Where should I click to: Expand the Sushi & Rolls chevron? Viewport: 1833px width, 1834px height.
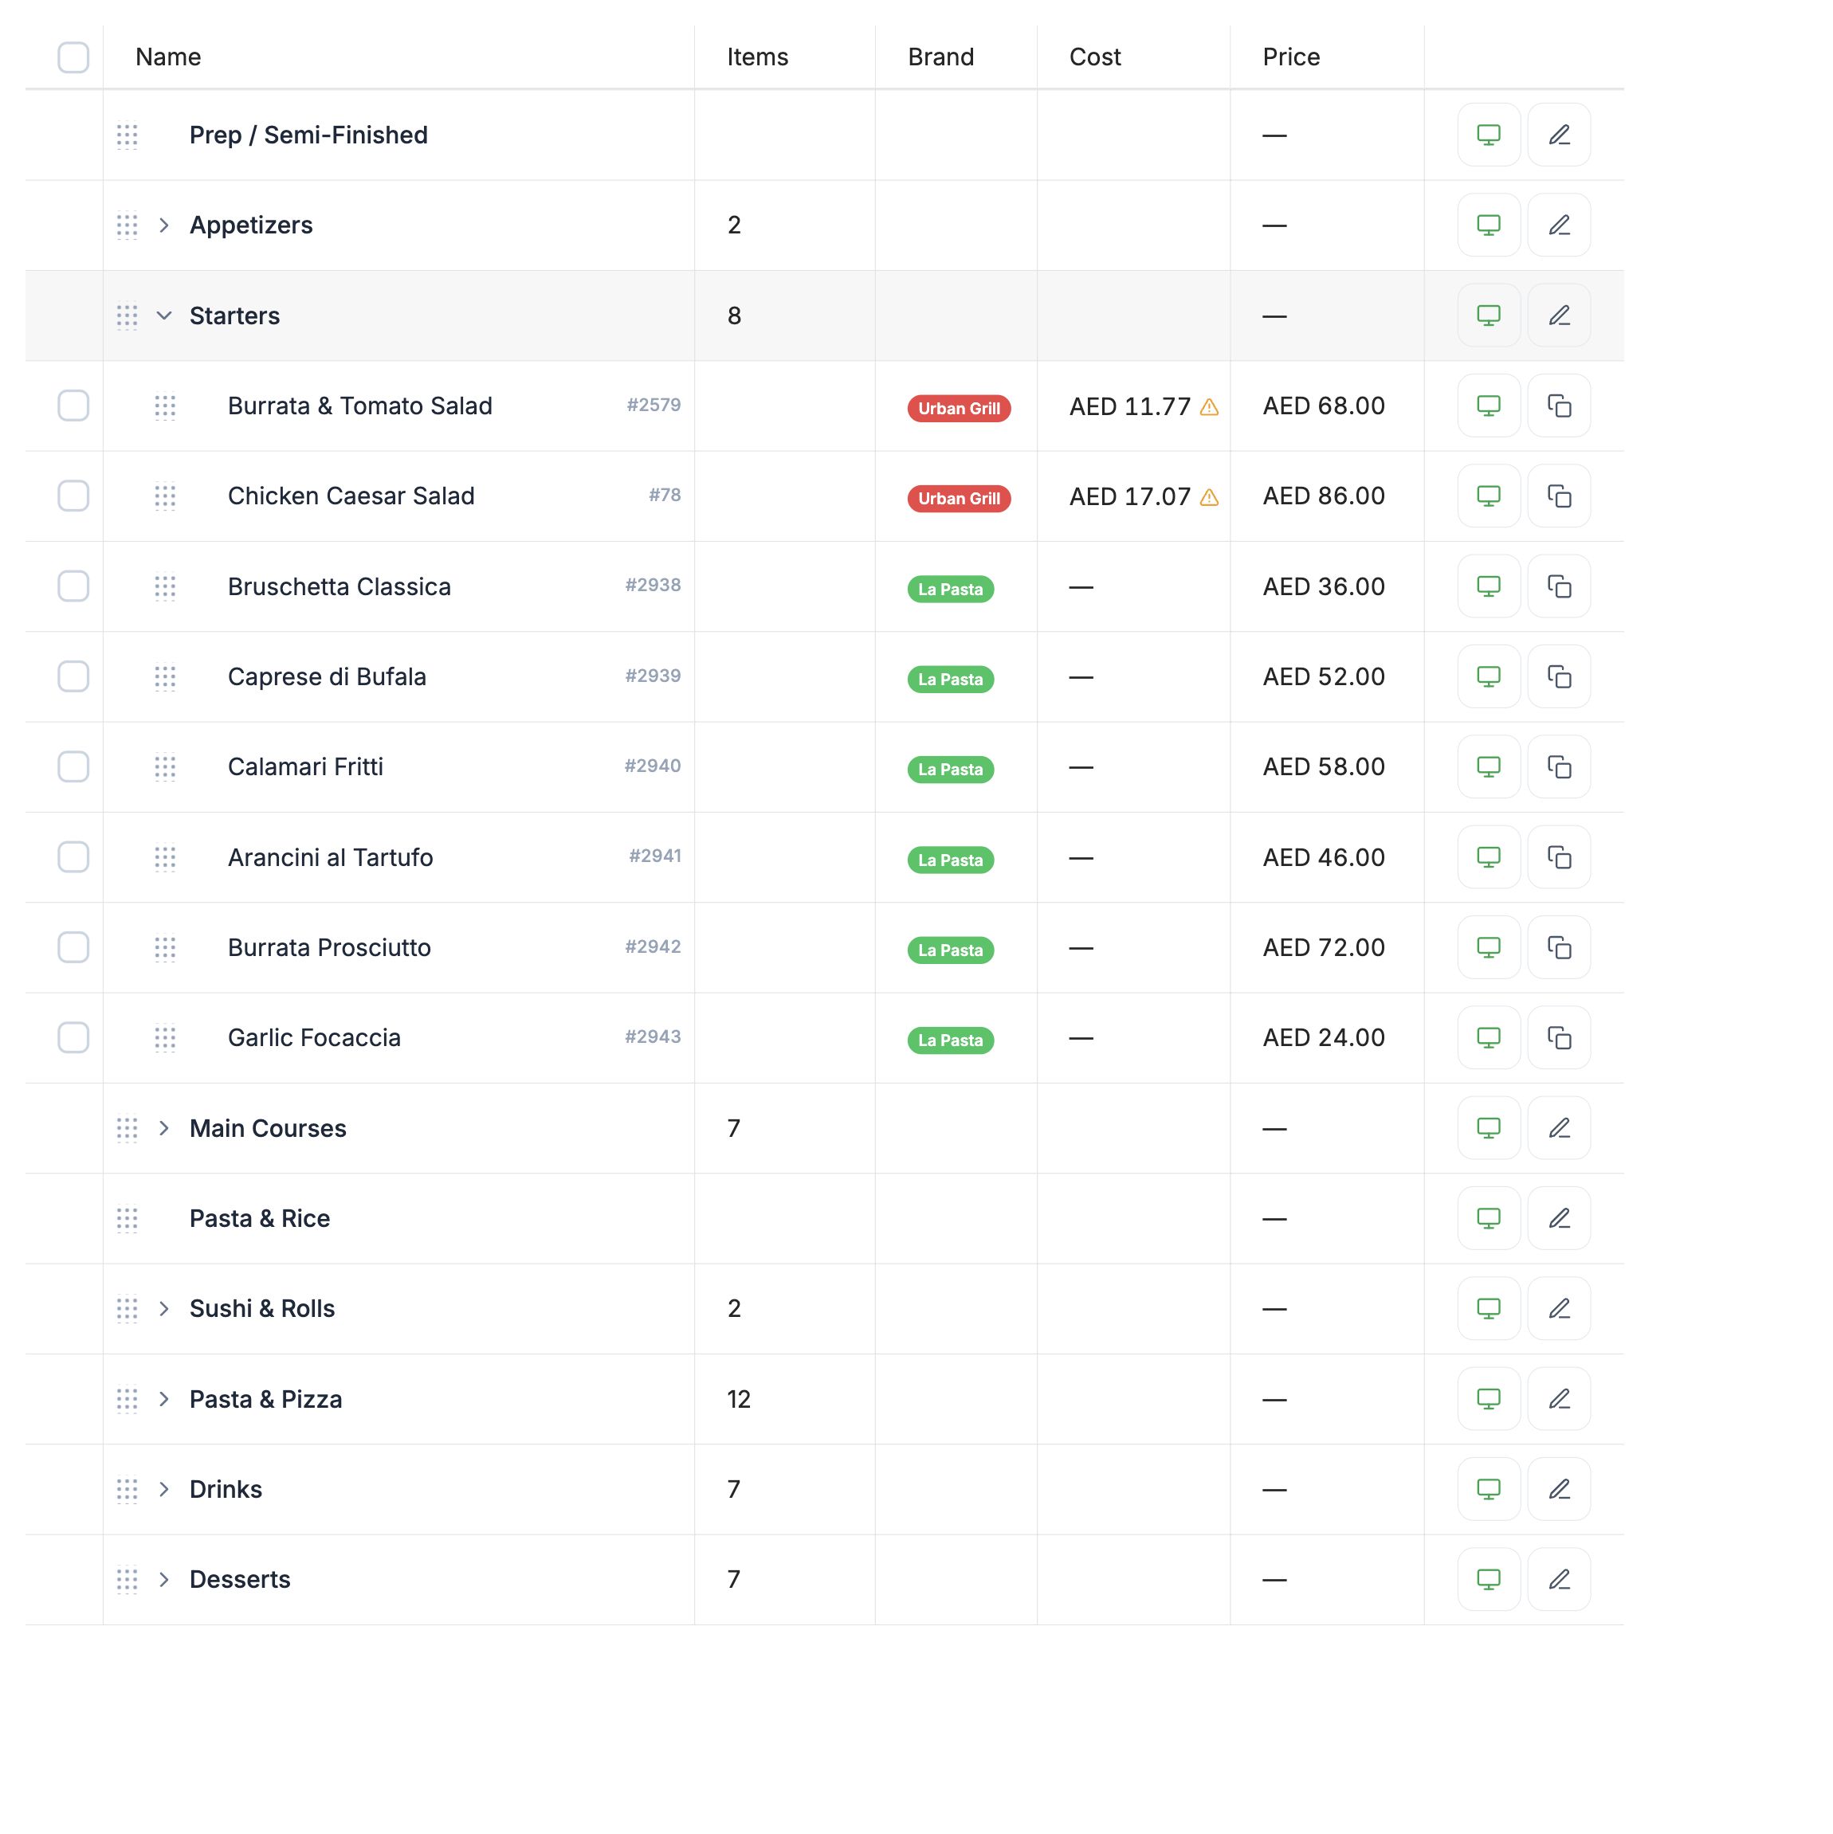164,1308
